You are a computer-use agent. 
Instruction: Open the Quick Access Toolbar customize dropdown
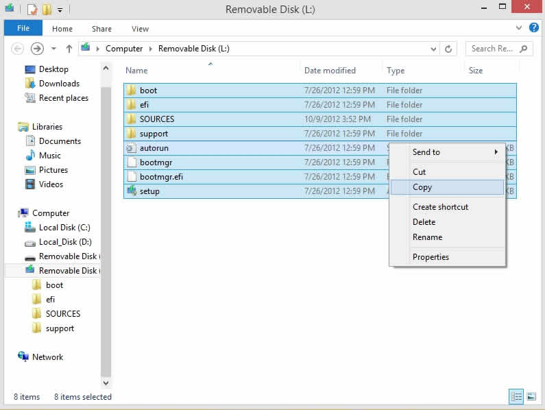tap(60, 10)
